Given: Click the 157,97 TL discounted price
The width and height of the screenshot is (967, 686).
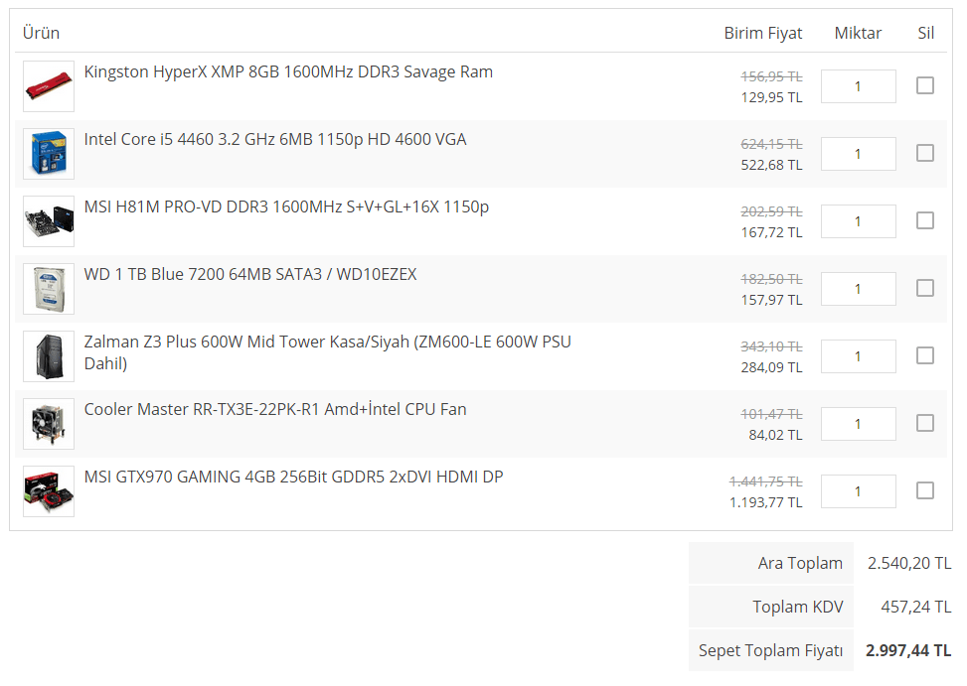Looking at the screenshot, I should (x=771, y=300).
